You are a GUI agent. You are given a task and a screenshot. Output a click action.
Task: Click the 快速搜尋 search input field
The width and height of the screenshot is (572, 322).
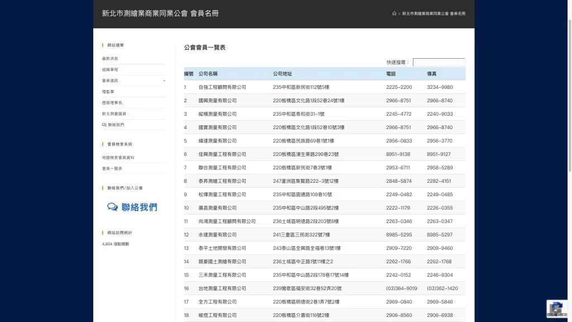pos(438,63)
